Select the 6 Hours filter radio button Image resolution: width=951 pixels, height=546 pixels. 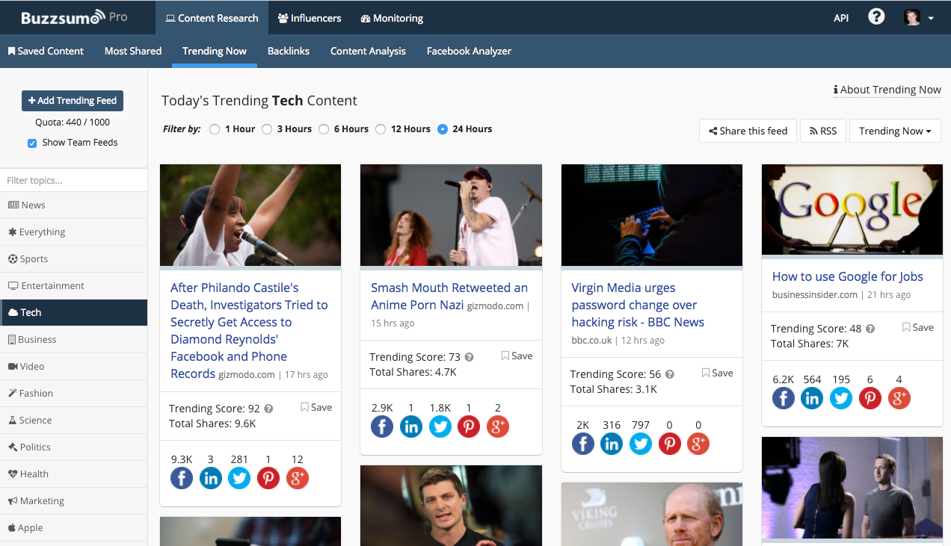click(324, 129)
